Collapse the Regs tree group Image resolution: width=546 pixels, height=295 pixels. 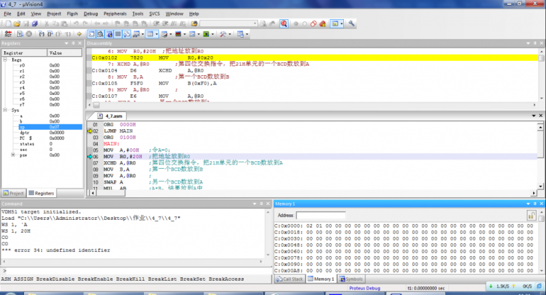tap(5, 59)
